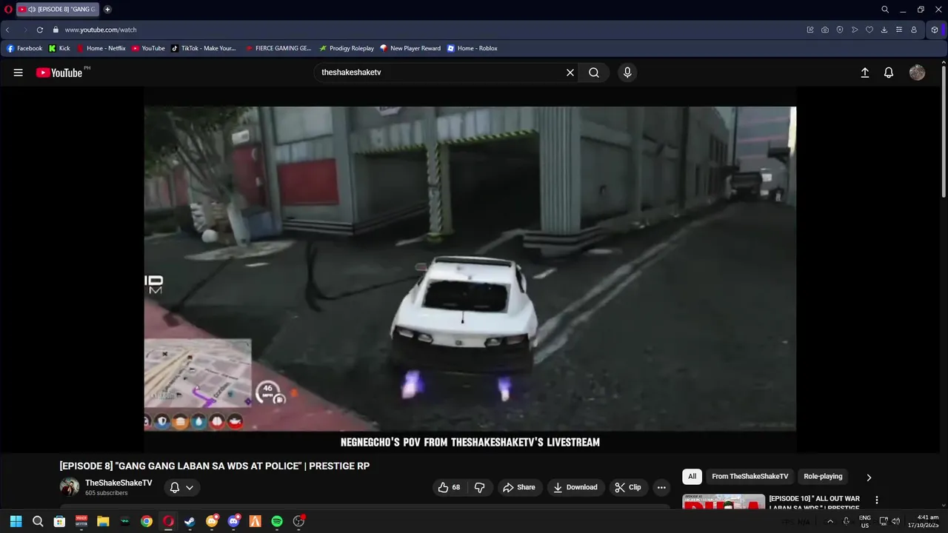Share this video

518,487
